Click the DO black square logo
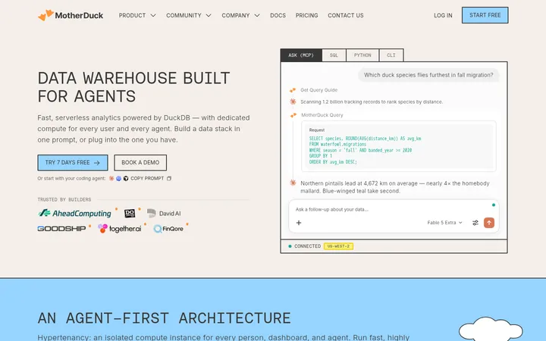 [x=130, y=213]
